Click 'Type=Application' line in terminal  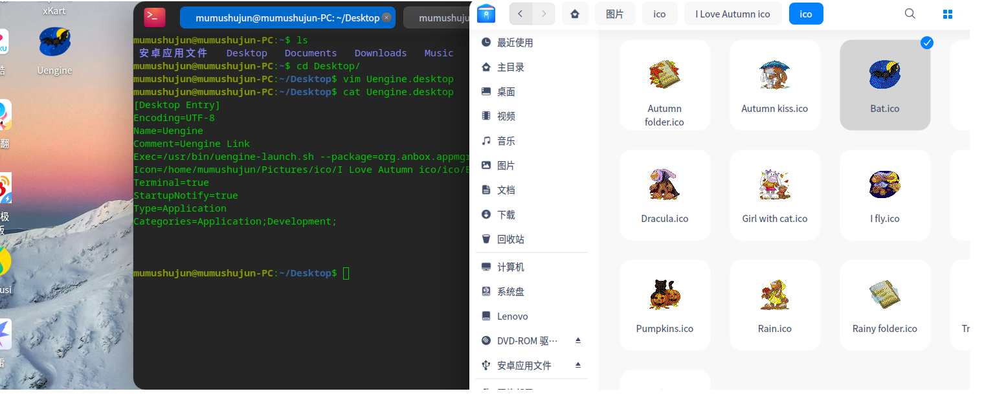[180, 208]
